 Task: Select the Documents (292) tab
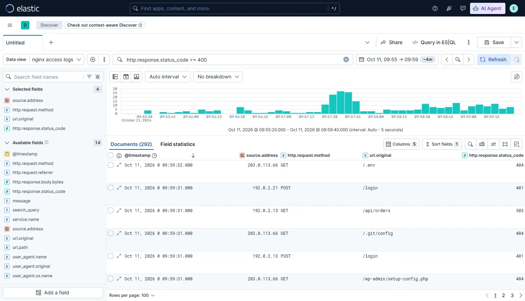(131, 144)
